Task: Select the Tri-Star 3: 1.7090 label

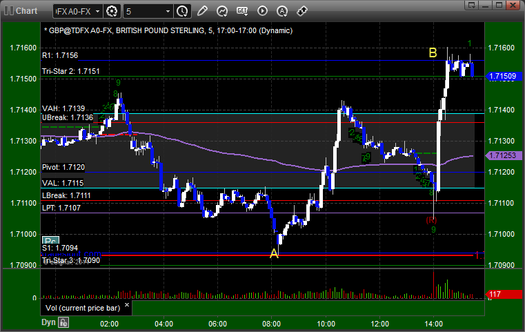Action: [70, 260]
